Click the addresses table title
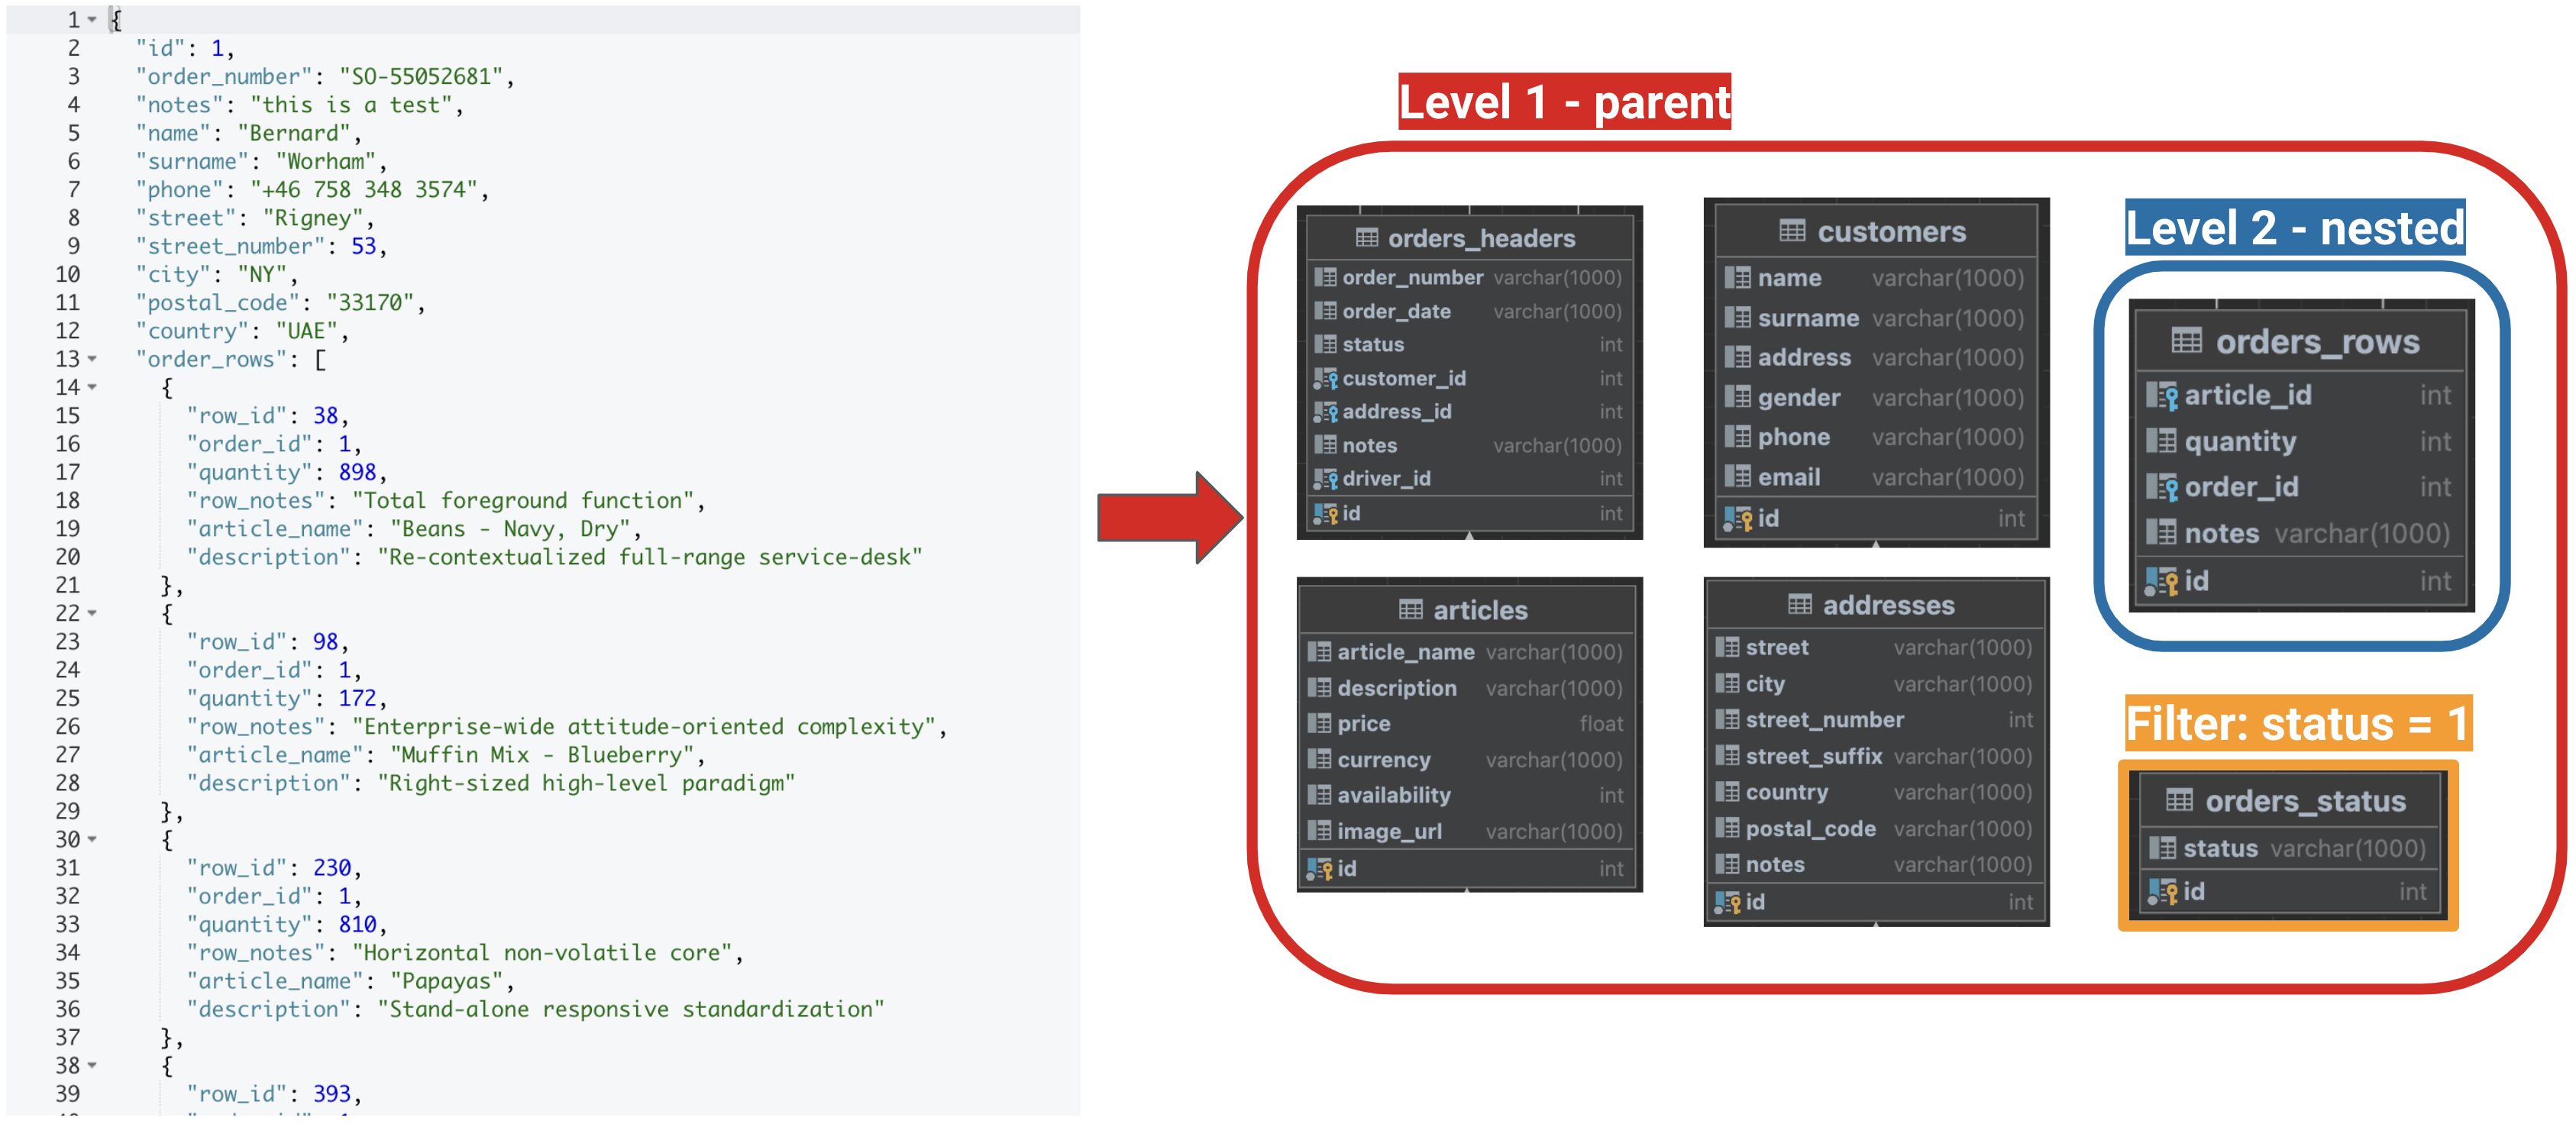The height and width of the screenshot is (1124, 2576). (x=1888, y=605)
